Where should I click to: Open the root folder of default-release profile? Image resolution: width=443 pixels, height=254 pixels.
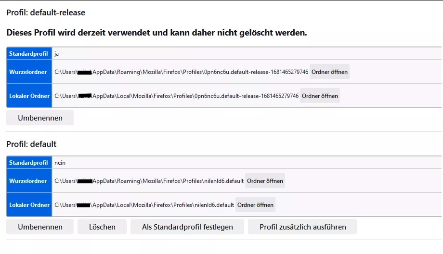329,72
